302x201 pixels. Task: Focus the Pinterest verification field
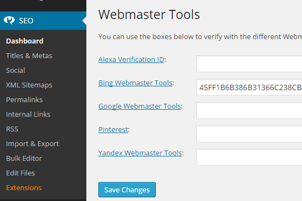click(x=249, y=134)
